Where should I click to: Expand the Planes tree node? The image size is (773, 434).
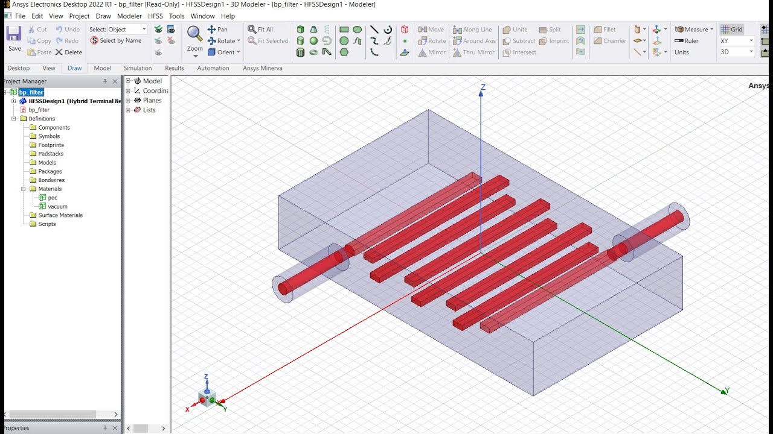(128, 101)
